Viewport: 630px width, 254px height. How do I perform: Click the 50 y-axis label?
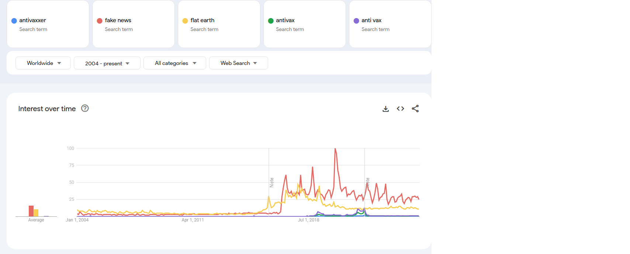(72, 182)
